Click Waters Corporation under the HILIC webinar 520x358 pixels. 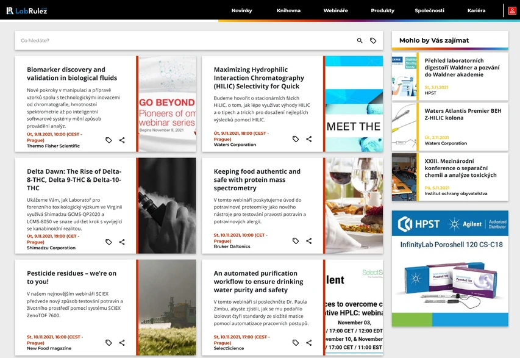(235, 145)
